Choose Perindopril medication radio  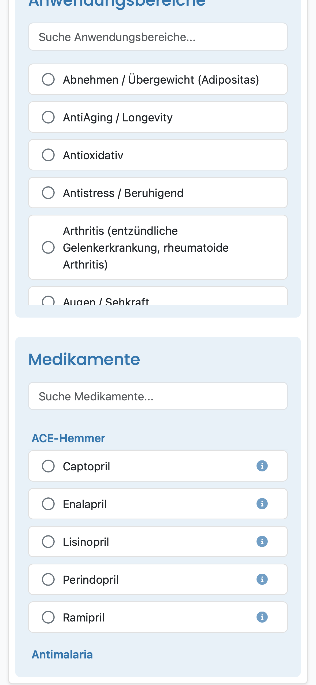[x=48, y=579]
